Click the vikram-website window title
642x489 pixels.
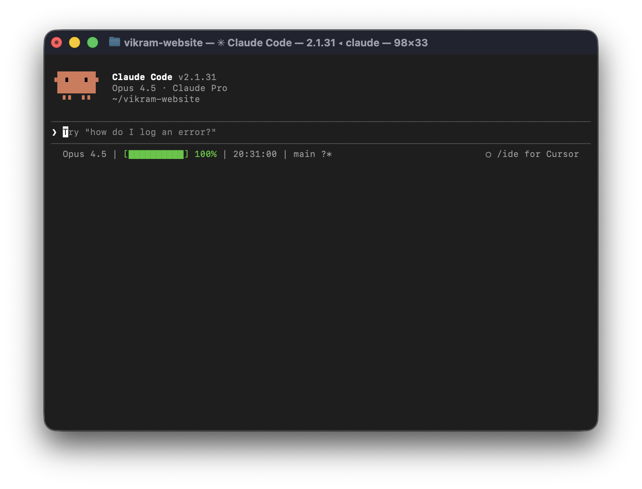tap(163, 43)
